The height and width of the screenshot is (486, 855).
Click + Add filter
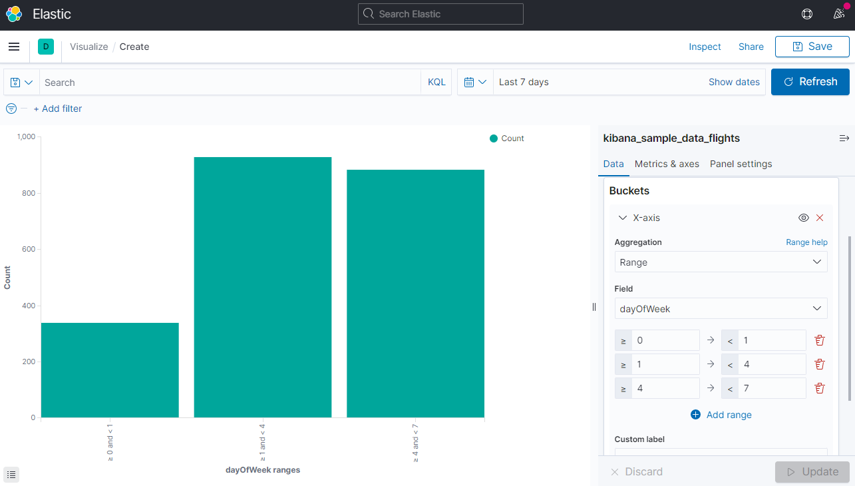coord(58,109)
